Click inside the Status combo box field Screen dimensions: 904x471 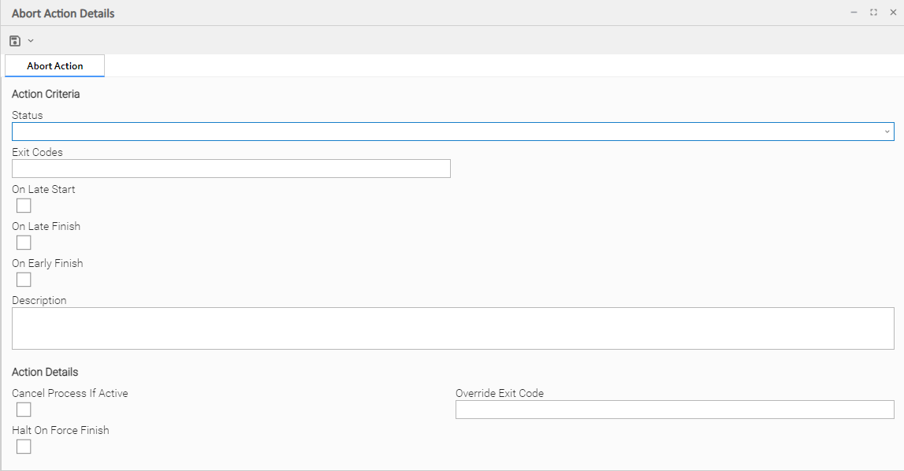click(441, 132)
